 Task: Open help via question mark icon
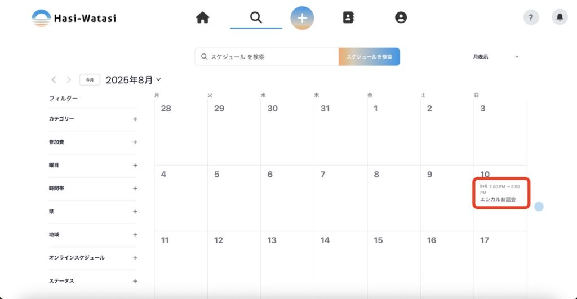click(x=531, y=17)
